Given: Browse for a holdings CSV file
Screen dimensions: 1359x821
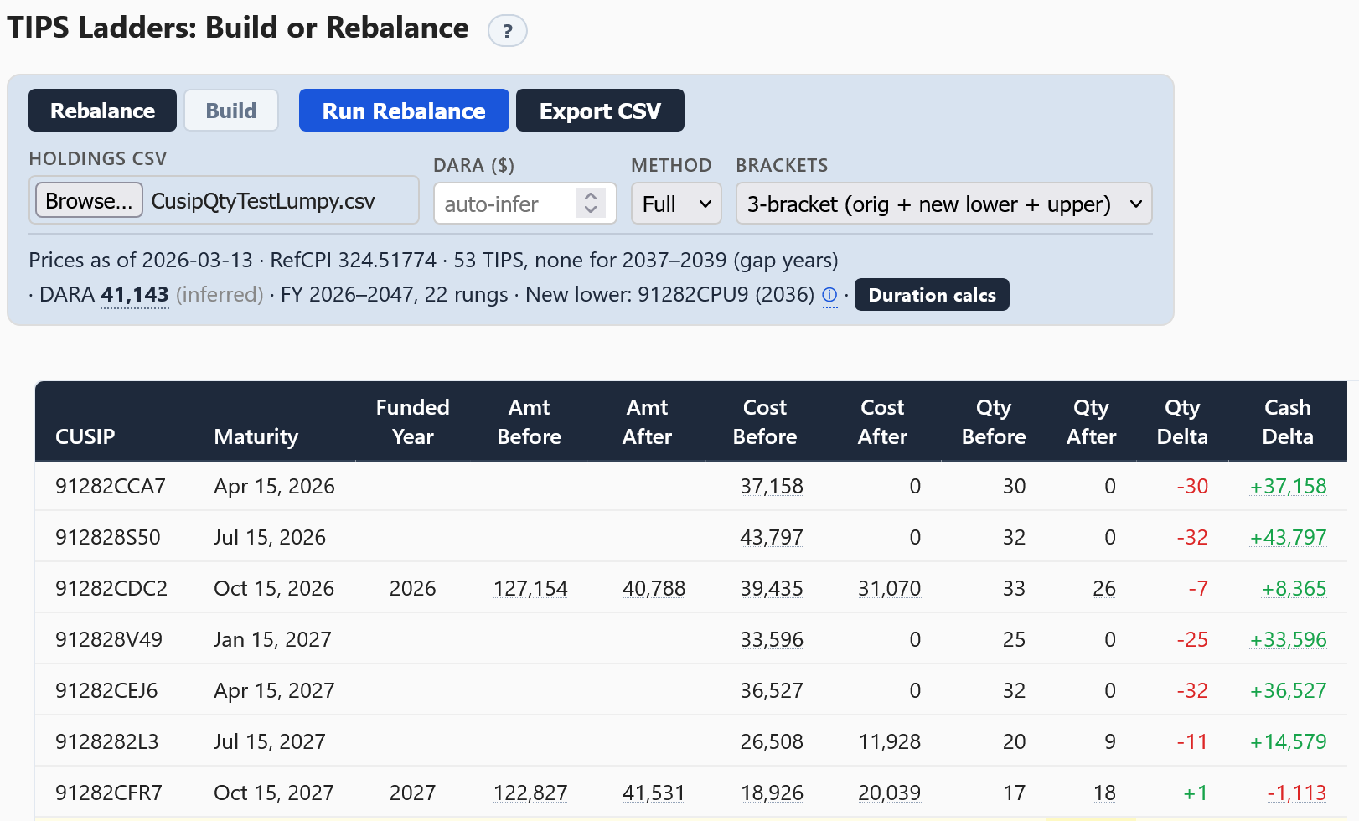Looking at the screenshot, I should [89, 201].
